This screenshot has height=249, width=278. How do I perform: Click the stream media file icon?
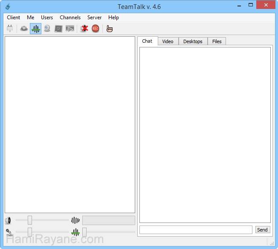click(x=70, y=29)
